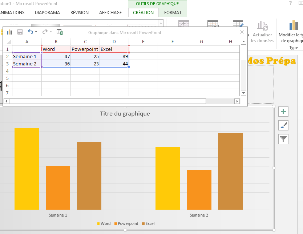Open Chart Styles paintbrush button
This screenshot has height=234, width=303.
click(x=283, y=125)
